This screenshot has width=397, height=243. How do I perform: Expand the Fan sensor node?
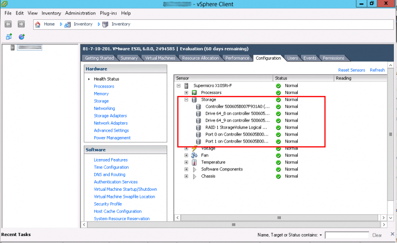(x=187, y=155)
